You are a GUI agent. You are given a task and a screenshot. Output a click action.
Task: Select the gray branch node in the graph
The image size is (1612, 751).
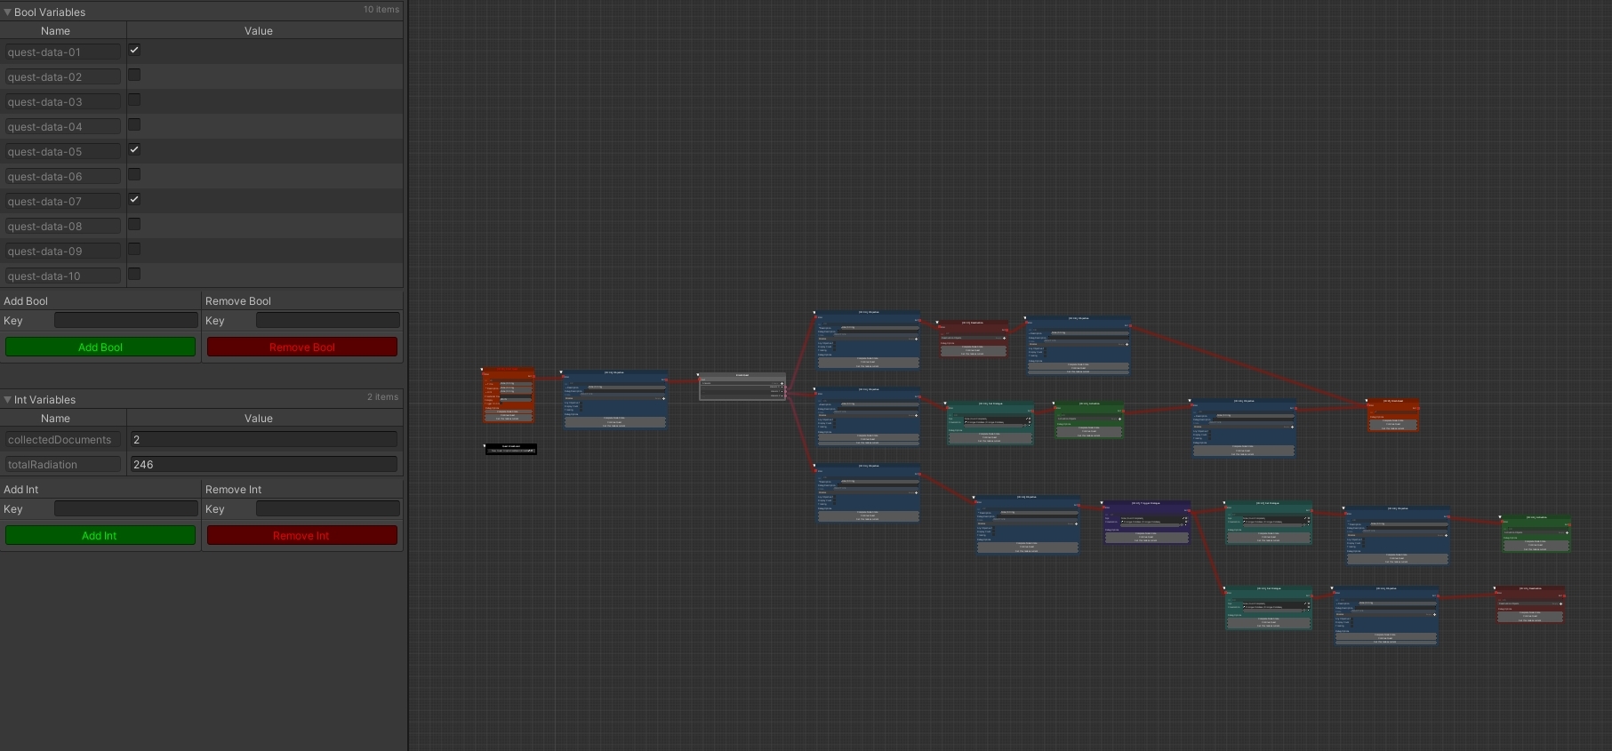[x=742, y=376]
